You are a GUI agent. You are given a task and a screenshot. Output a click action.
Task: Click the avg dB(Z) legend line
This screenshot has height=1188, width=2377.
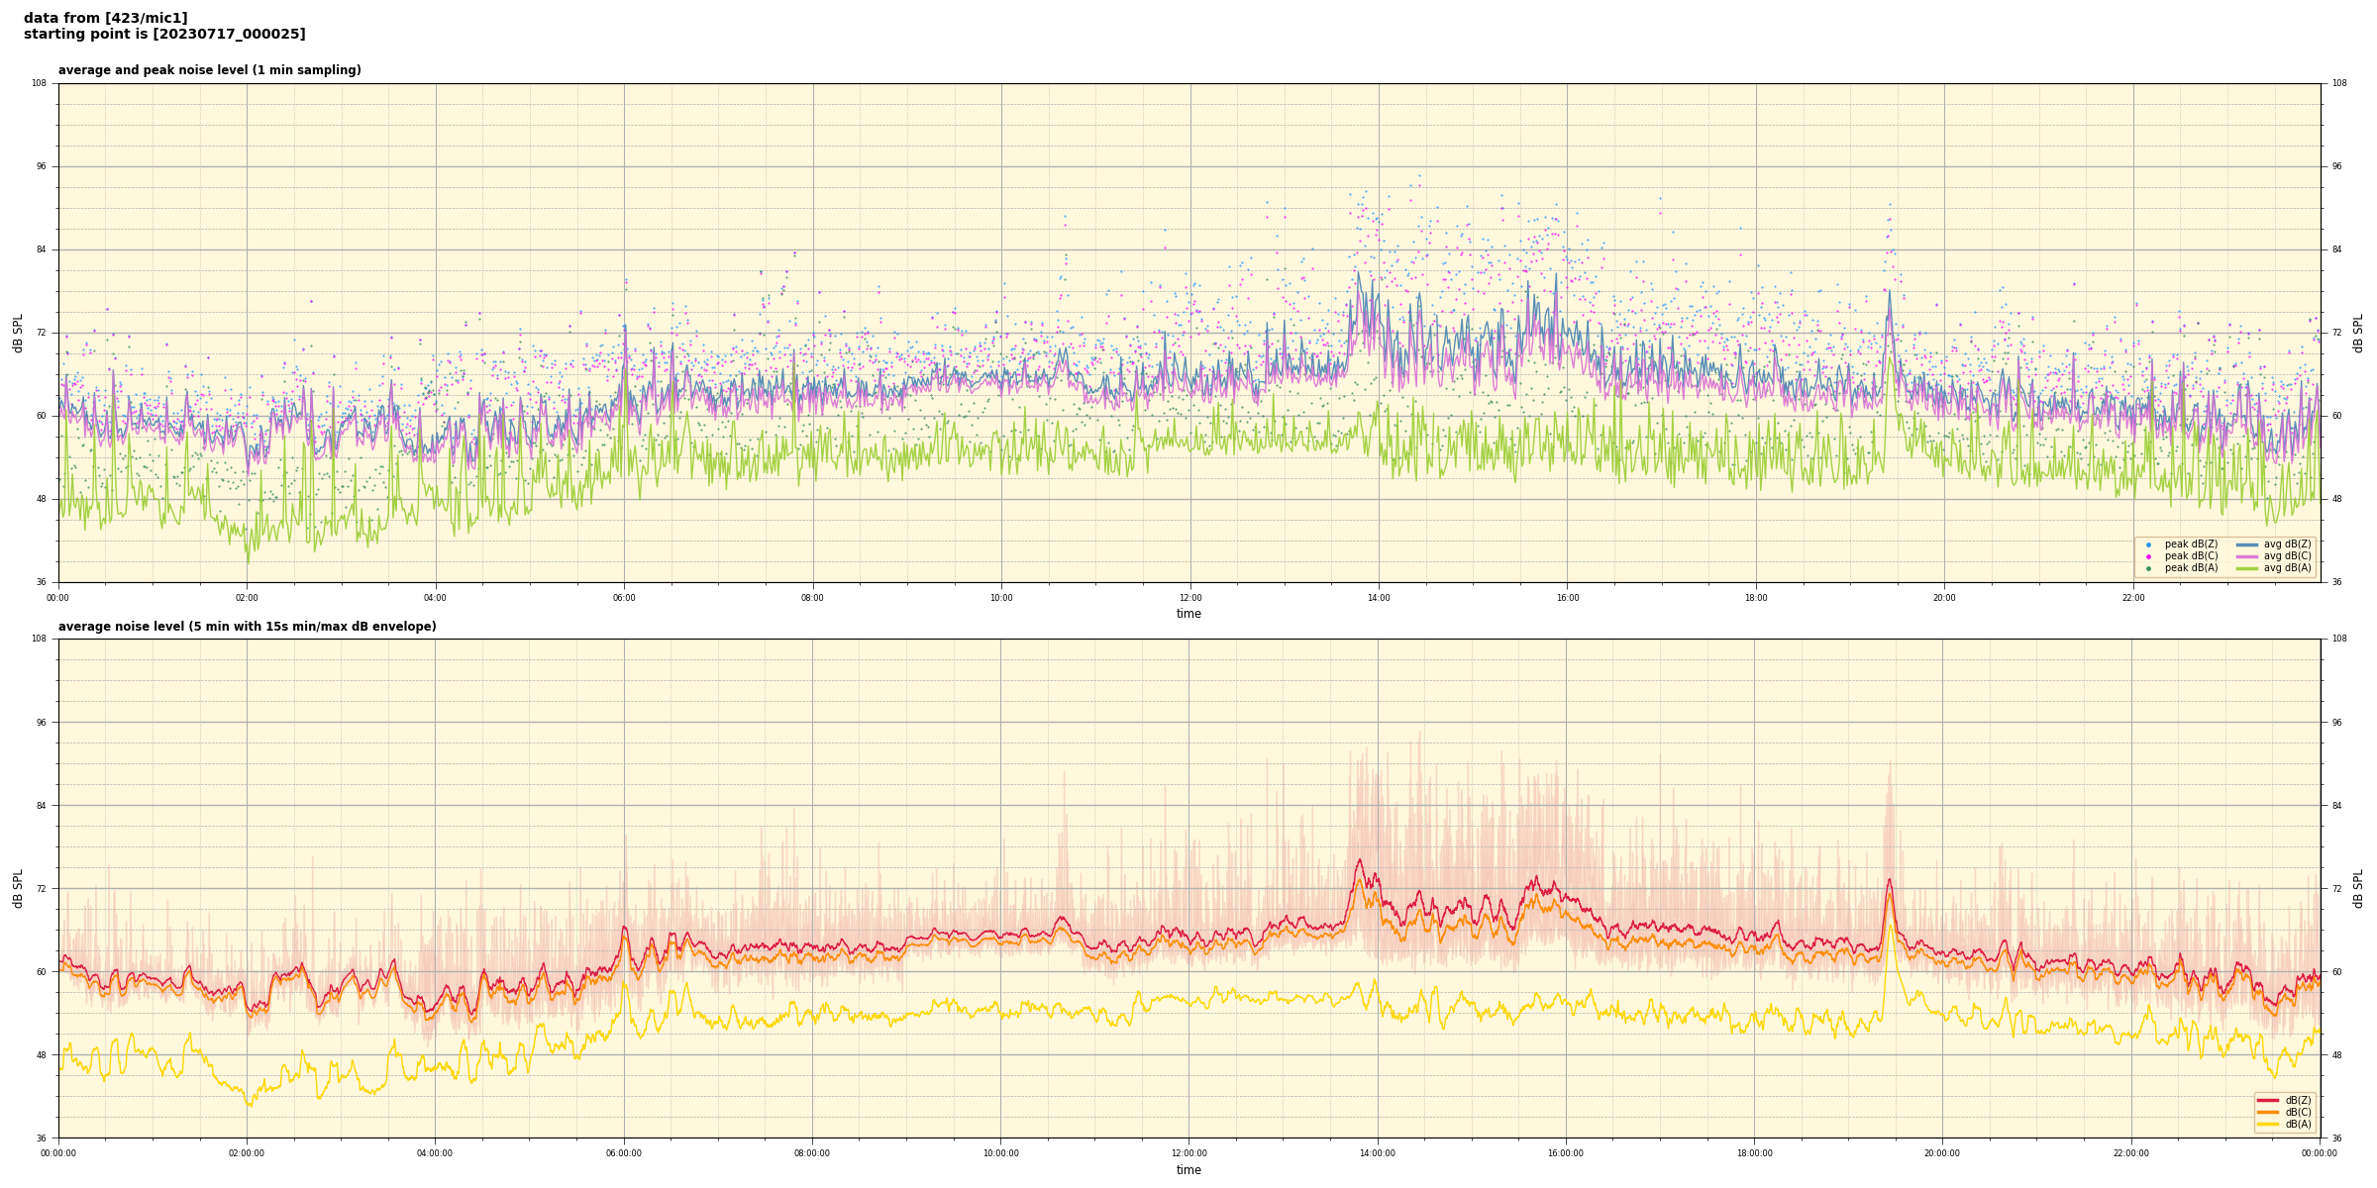tap(2246, 544)
